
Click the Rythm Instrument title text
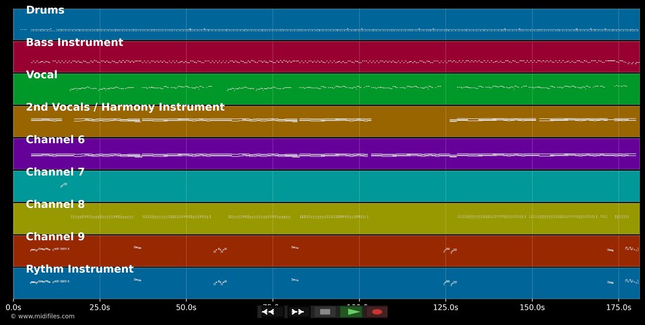80,269
